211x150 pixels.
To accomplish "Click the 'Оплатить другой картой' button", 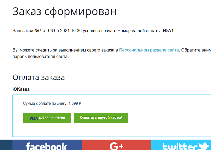I will coord(101,118).
